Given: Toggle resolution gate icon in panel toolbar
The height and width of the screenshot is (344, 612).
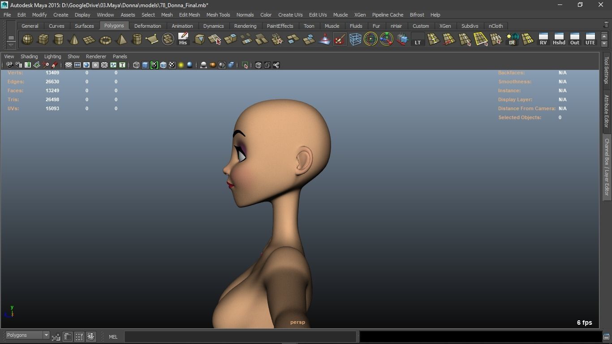Looking at the screenshot, I should point(86,65).
